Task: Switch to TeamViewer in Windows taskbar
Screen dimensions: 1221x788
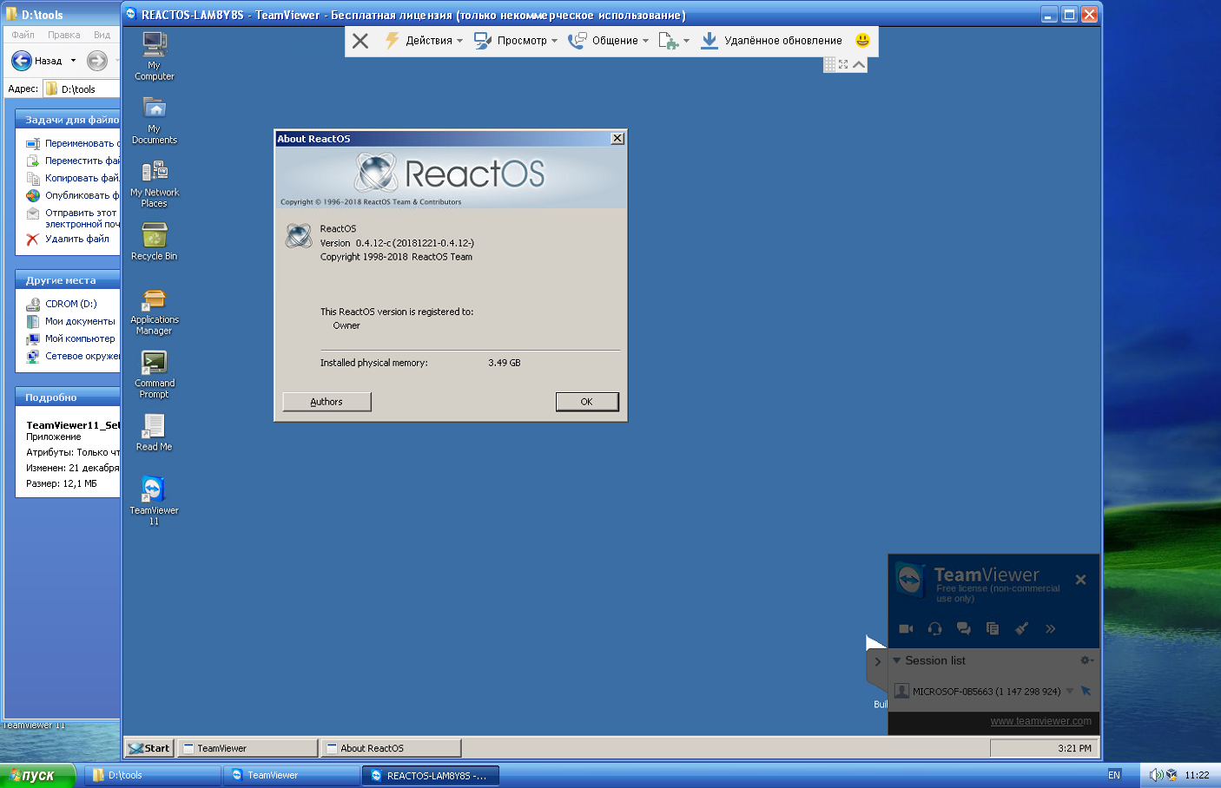Action: click(x=293, y=775)
